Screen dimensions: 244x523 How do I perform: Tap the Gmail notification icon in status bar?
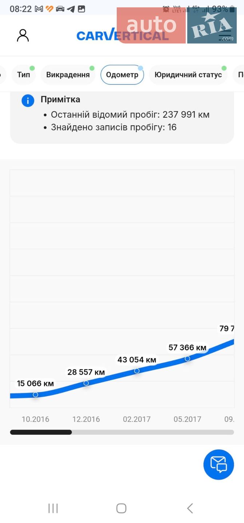tap(39, 9)
